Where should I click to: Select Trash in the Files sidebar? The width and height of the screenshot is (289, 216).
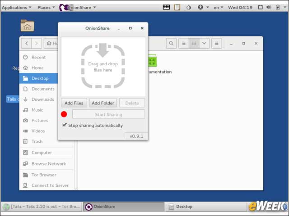click(x=38, y=141)
